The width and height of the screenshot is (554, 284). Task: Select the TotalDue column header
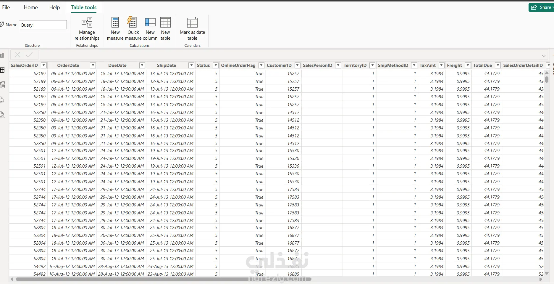[x=482, y=65]
